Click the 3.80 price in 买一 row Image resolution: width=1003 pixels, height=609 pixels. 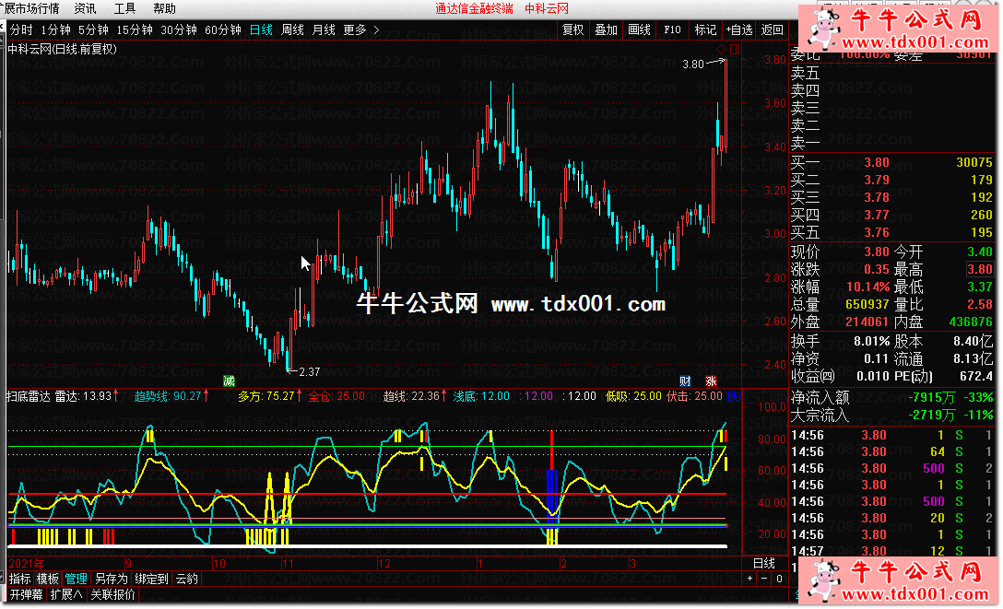point(876,162)
